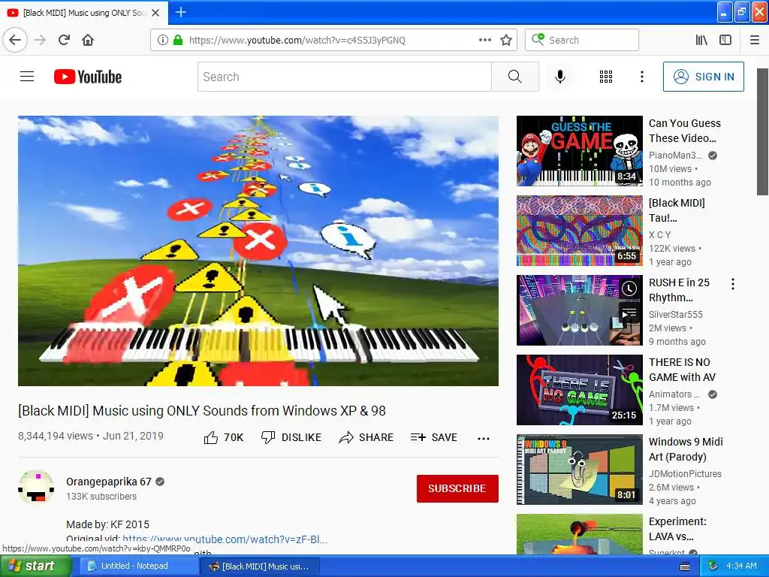The width and height of the screenshot is (769, 577).
Task: Open the Firefox hamburger menu
Action: point(755,41)
